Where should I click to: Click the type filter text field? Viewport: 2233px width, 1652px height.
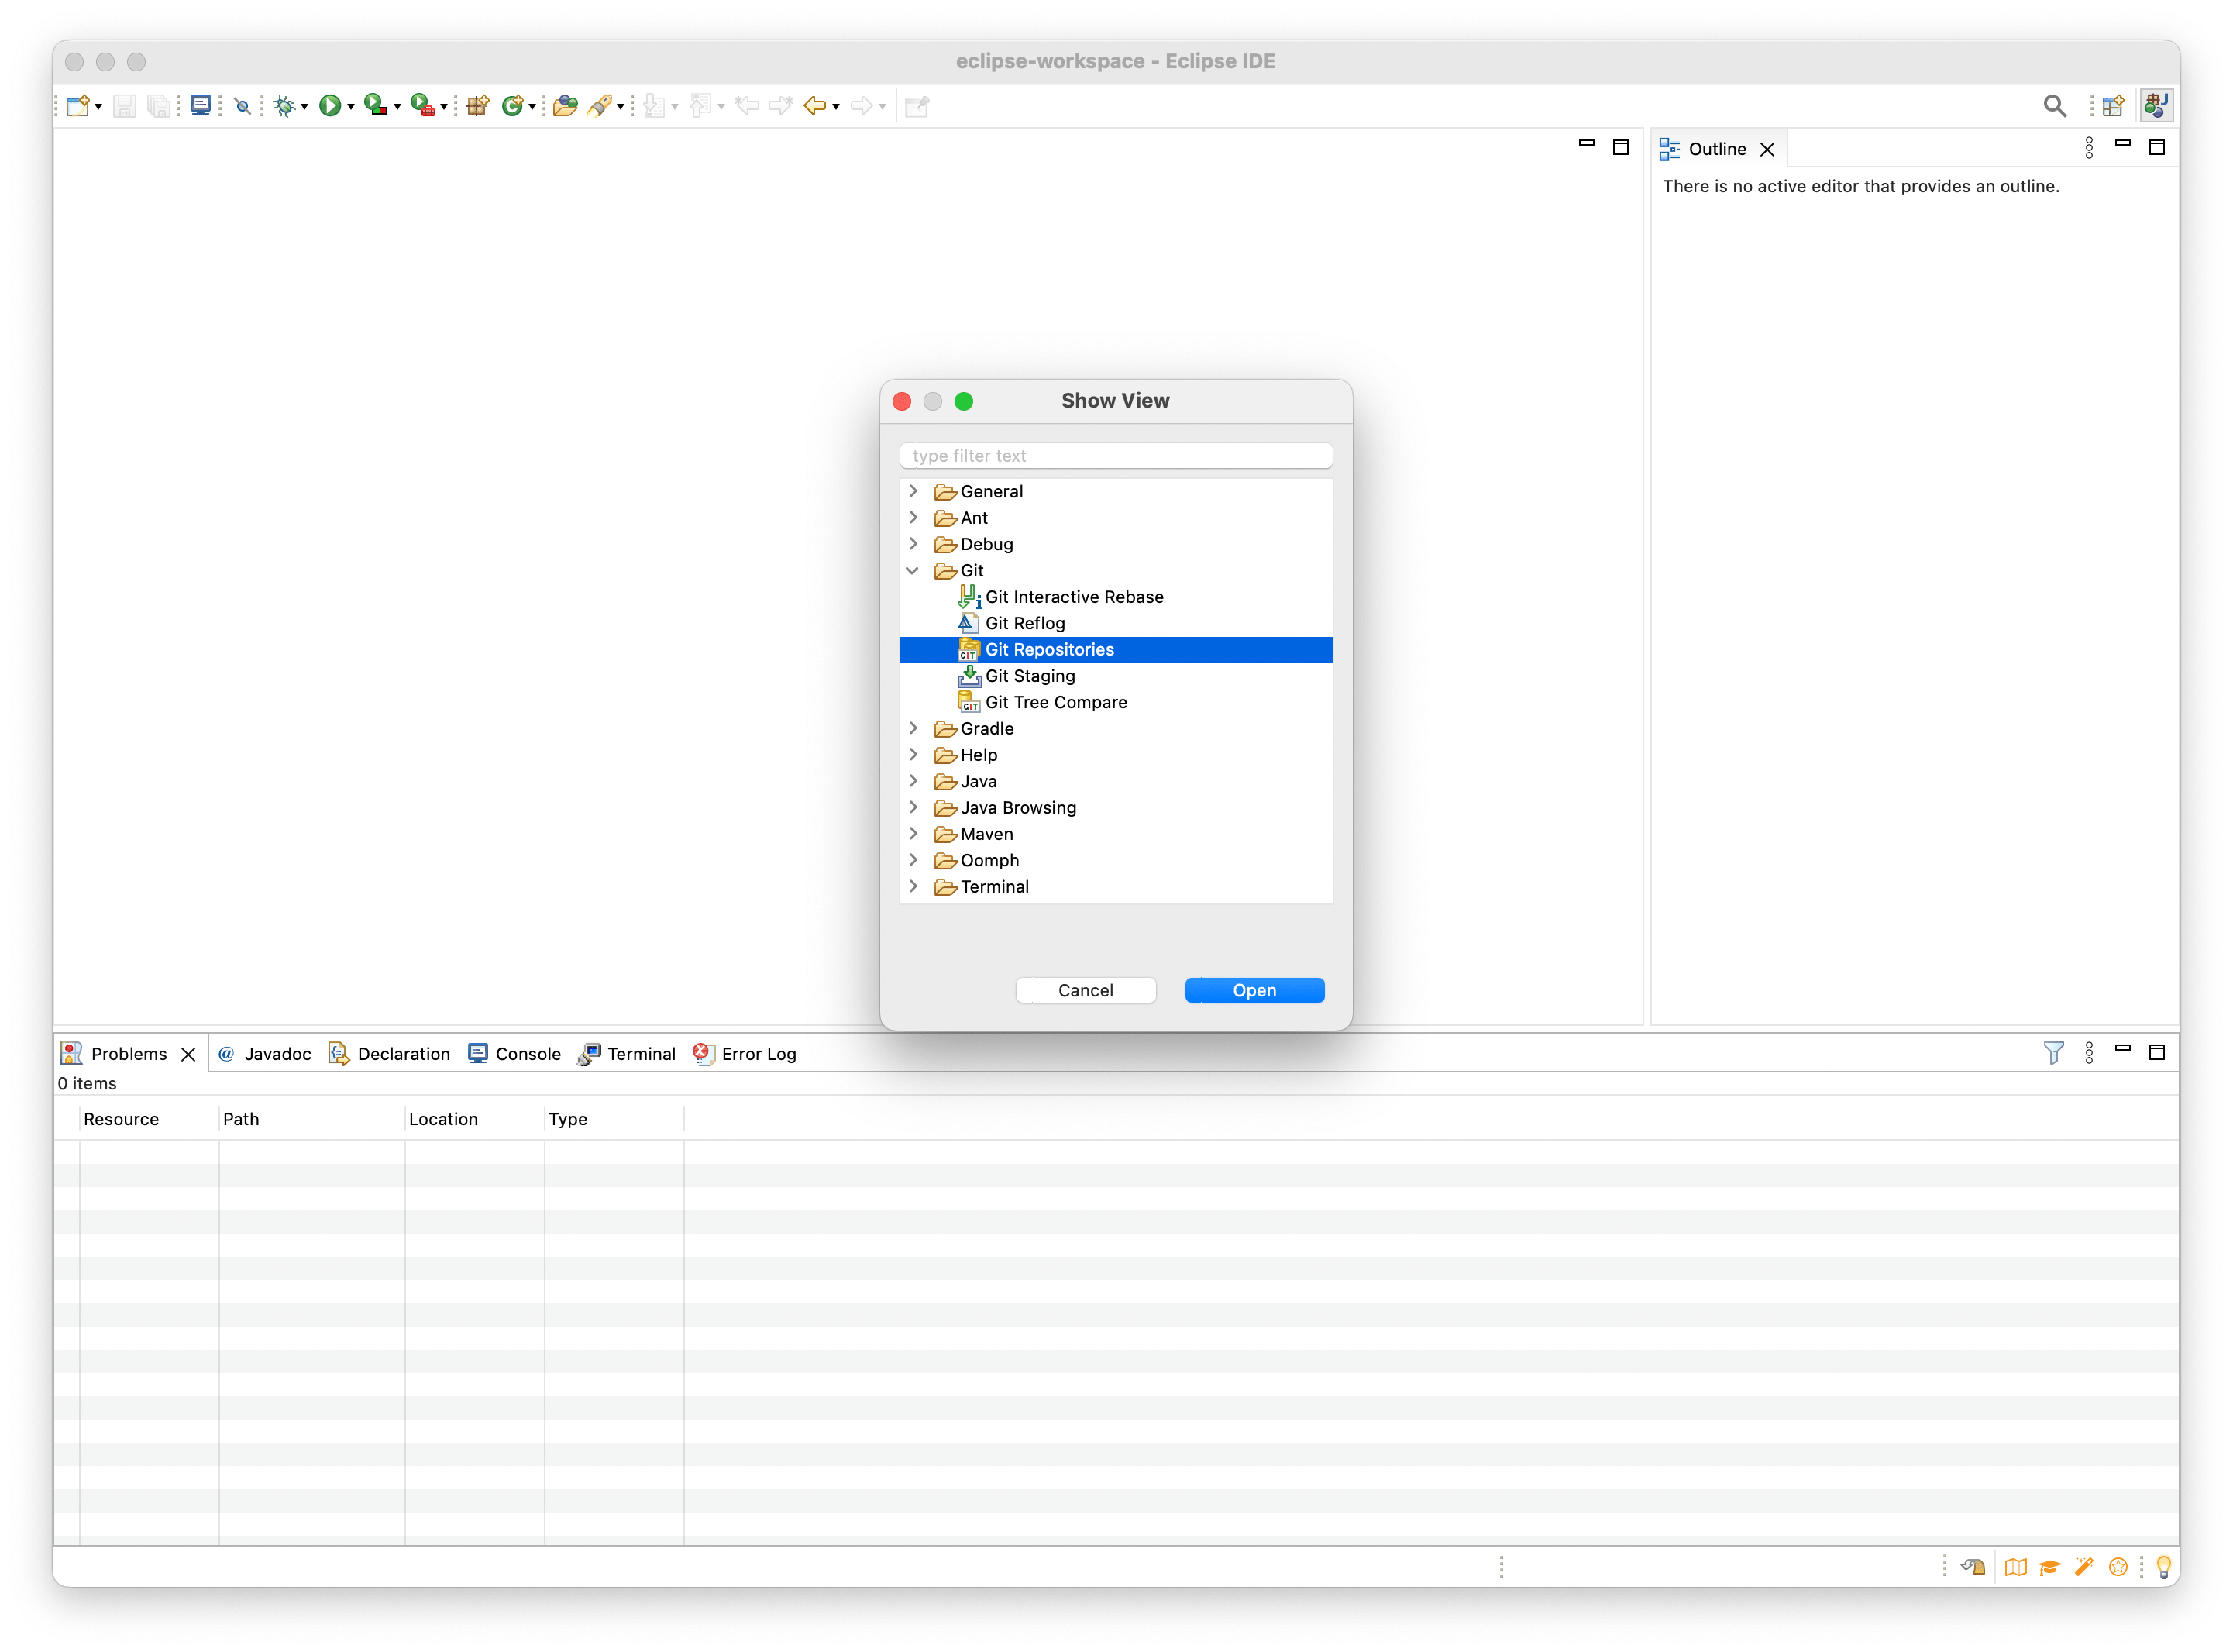tap(1116, 456)
